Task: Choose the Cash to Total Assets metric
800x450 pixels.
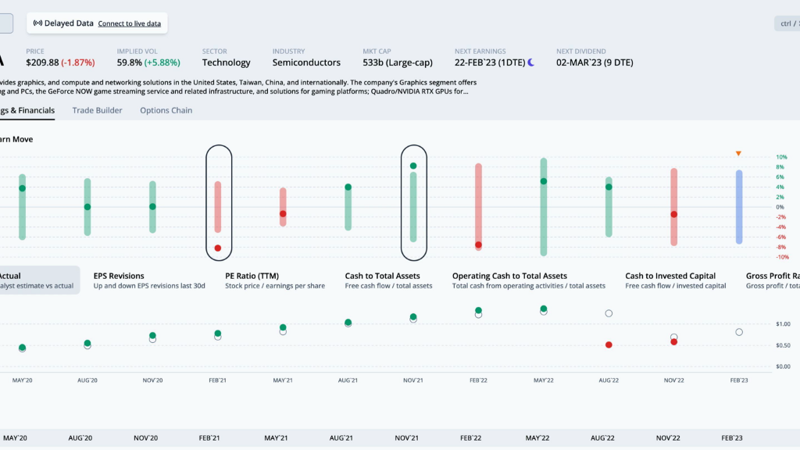Action: (x=388, y=280)
